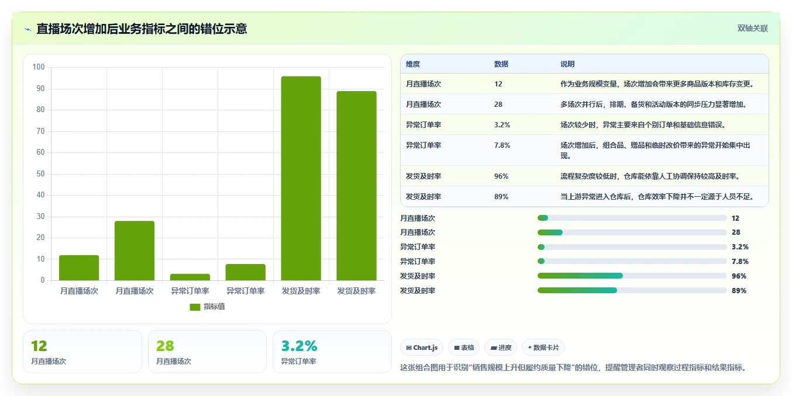The height and width of the screenshot is (396, 792).
Task: Click the chart bar near 8 for 异常订单率
Action: click(246, 272)
